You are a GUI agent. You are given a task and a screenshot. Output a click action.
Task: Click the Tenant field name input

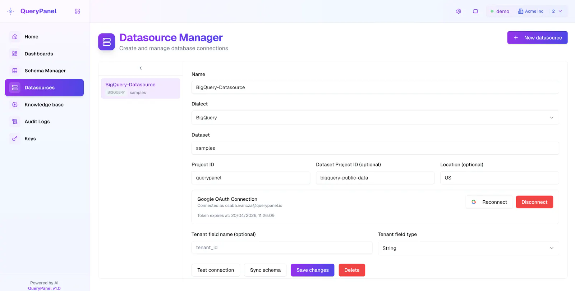coord(282,247)
